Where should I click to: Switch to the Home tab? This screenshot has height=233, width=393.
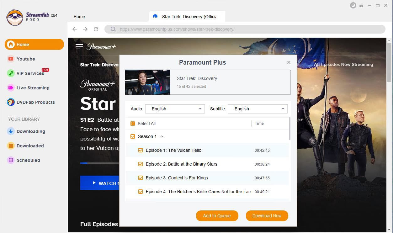(x=79, y=17)
